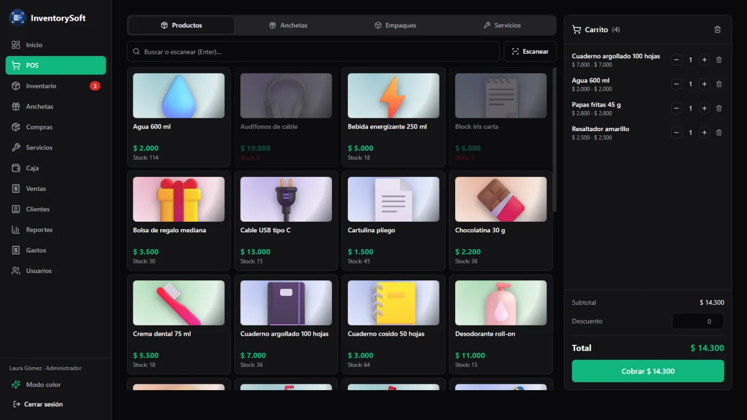Click the Escanear button

tap(530, 52)
